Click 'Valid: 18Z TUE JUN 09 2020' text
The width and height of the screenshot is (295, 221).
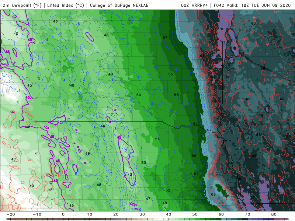click(259, 5)
